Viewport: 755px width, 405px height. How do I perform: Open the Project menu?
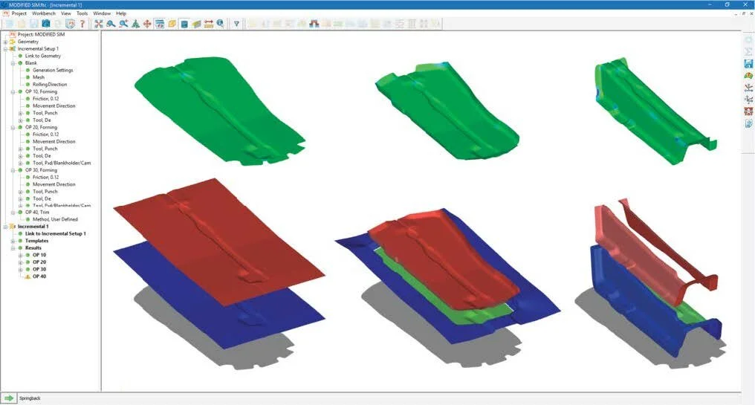(19, 13)
